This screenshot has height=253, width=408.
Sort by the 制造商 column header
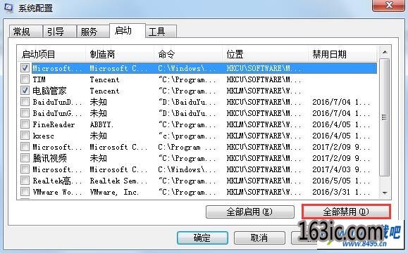click(x=120, y=54)
